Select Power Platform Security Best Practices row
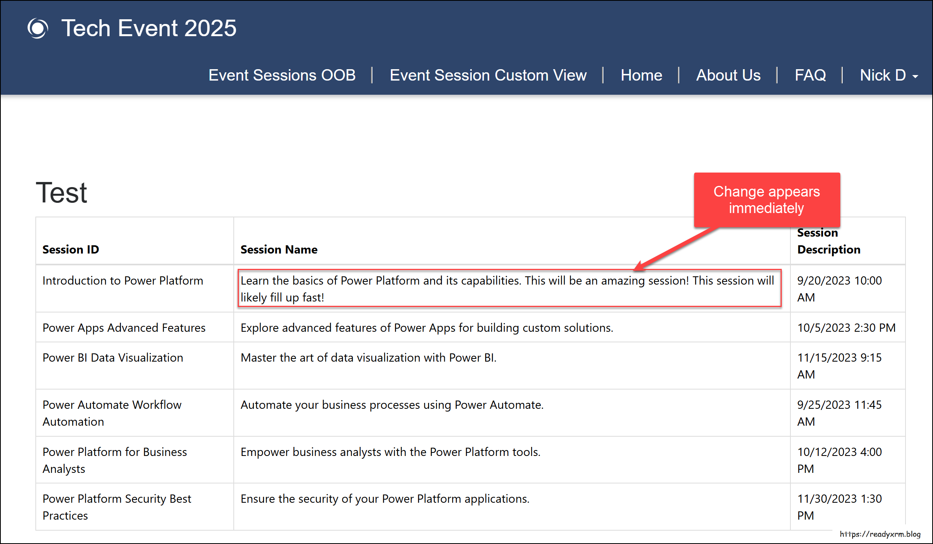933x544 pixels. (x=117, y=507)
